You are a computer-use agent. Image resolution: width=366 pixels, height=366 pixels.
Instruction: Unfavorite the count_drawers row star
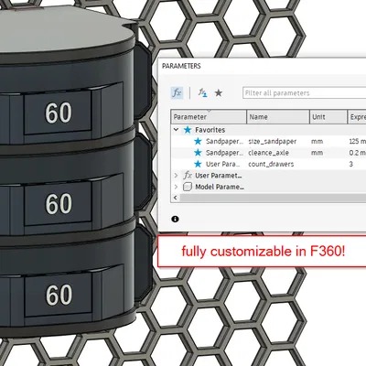tap(198, 164)
